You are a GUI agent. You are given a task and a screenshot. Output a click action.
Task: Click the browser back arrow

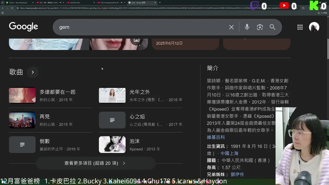(x=3, y=8)
